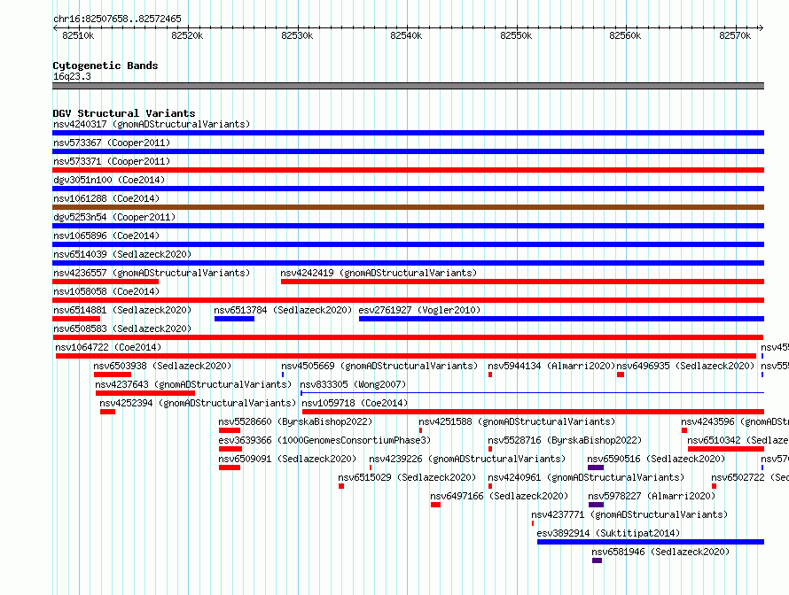Open the nsv4240961 gnomAD variant label

point(586,477)
